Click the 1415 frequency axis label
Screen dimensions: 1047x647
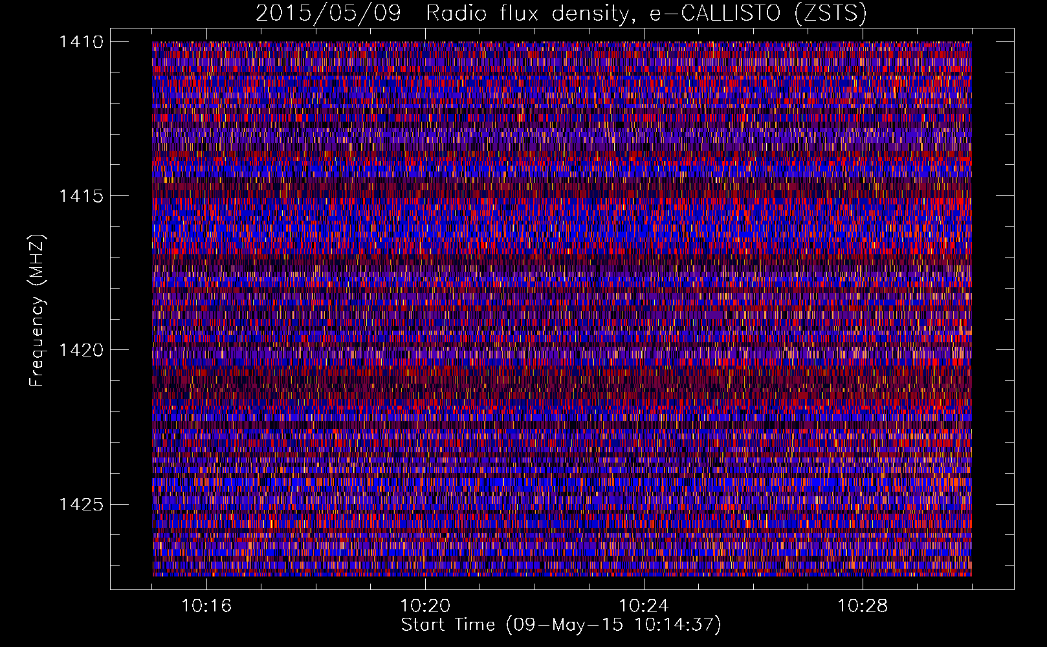tap(81, 196)
